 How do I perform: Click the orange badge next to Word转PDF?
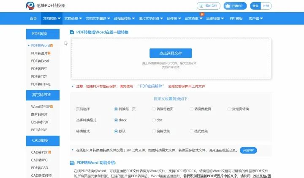pos(52,107)
